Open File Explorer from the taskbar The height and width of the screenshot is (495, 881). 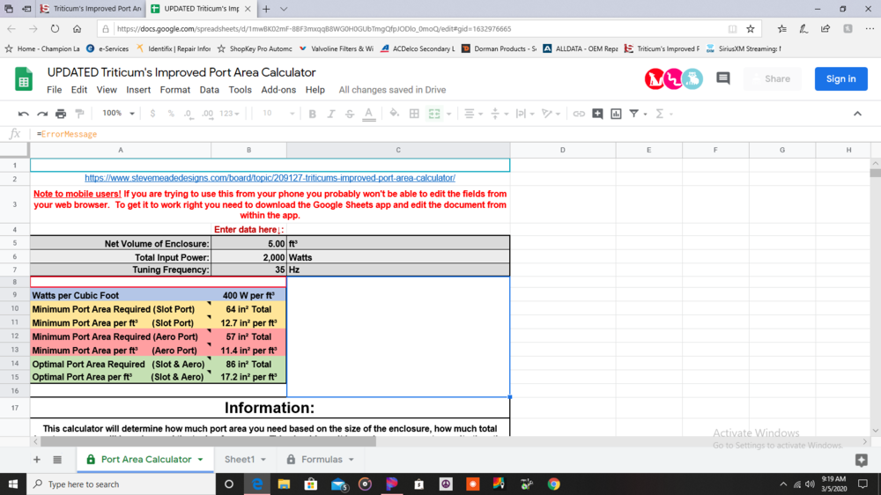pyautogui.click(x=284, y=484)
